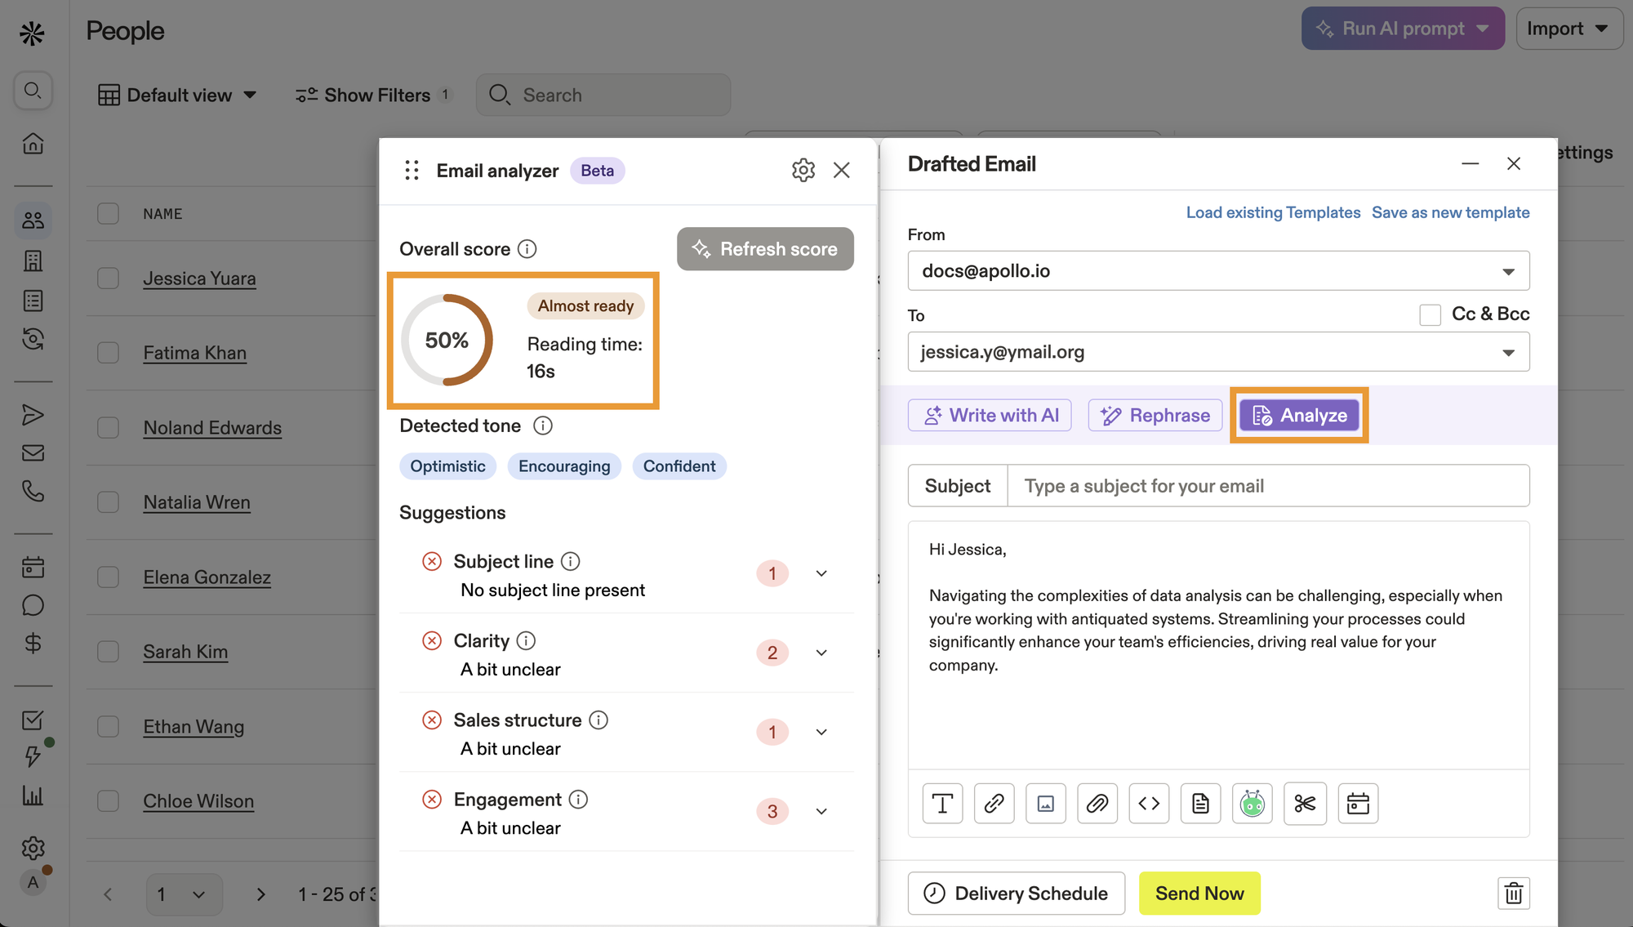The width and height of the screenshot is (1633, 927).
Task: Click the Load existing Templates link
Action: [x=1272, y=212]
